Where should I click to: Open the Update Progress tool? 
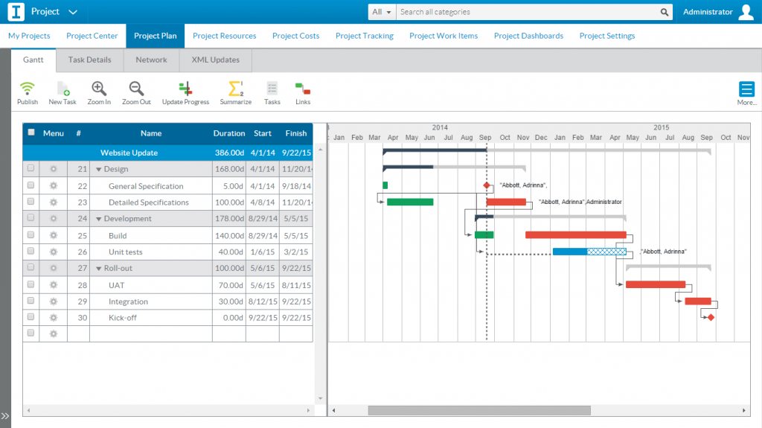coord(185,89)
